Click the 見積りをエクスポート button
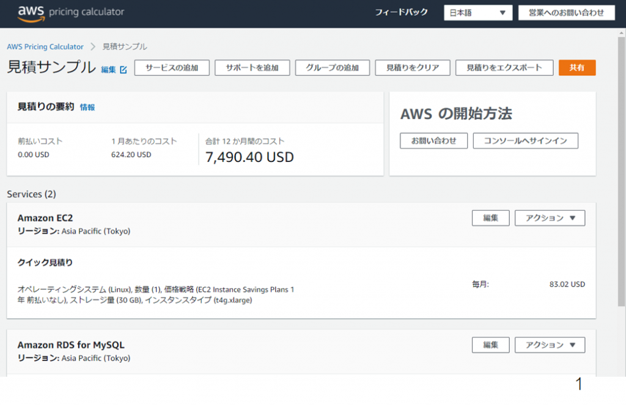The image size is (626, 405). tap(504, 68)
